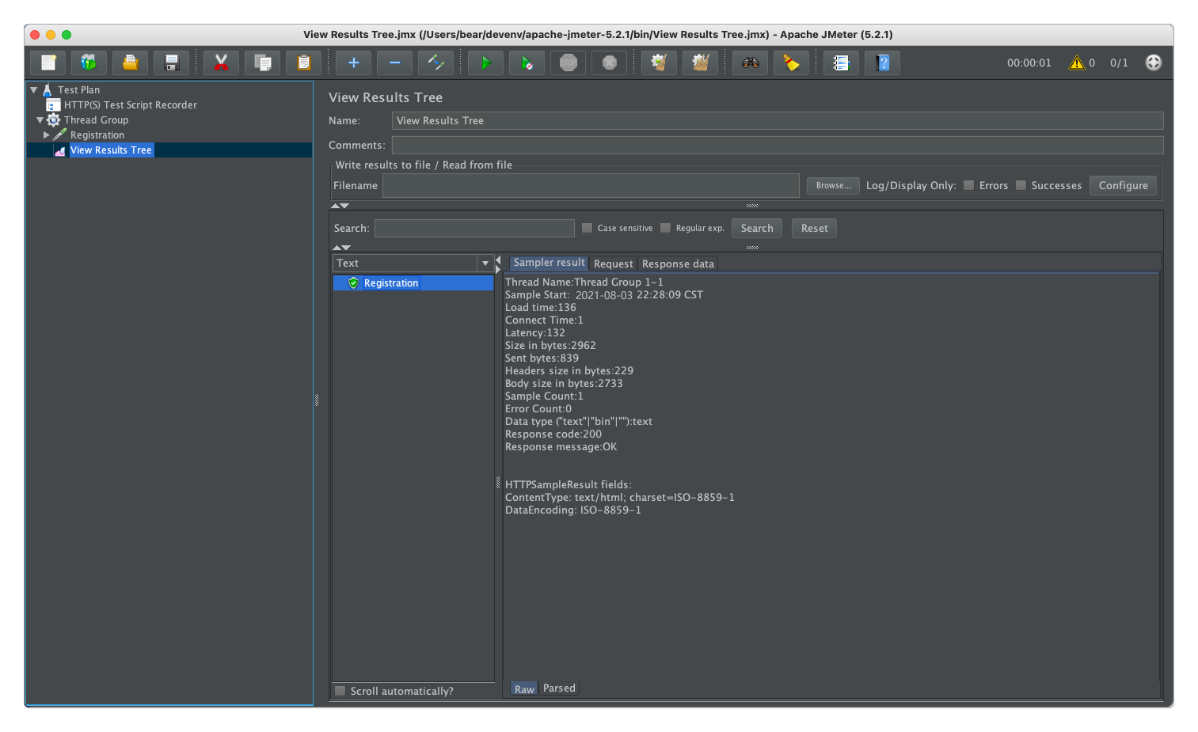Collapse the Thread Group node
Image resolution: width=1198 pixels, height=732 pixels.
pyautogui.click(x=40, y=120)
